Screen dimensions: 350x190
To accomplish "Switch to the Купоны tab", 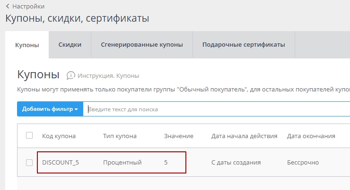I will click(x=27, y=45).
